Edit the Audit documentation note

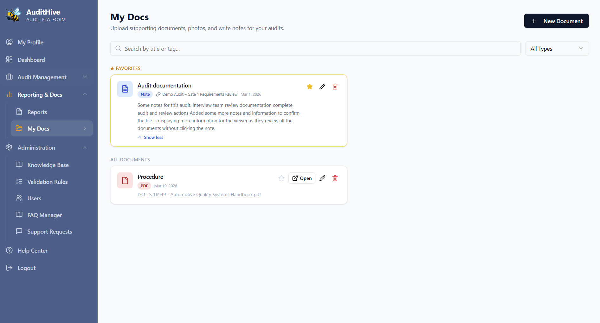(322, 87)
